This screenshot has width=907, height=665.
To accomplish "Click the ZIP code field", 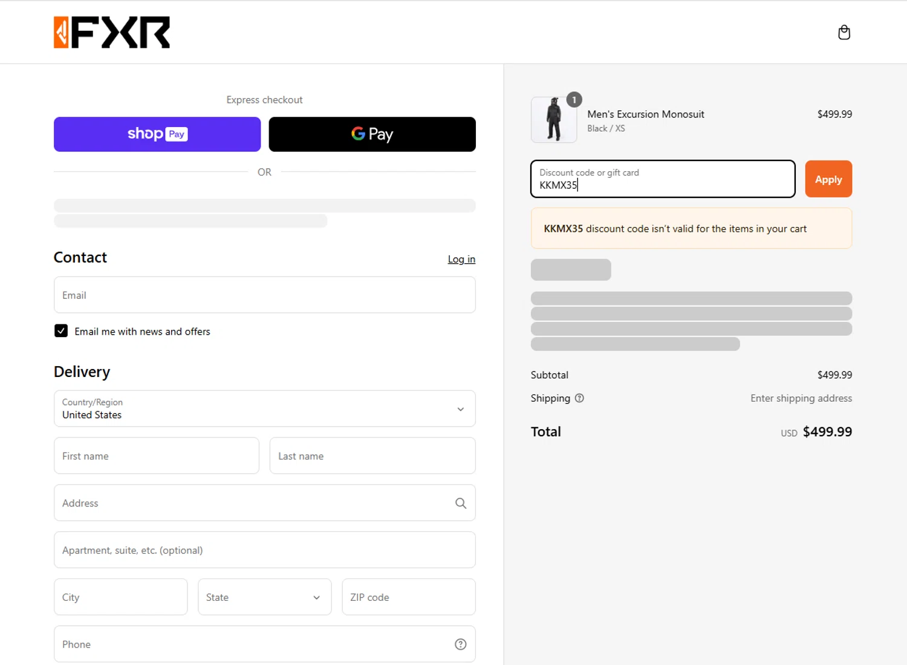I will (x=409, y=597).
